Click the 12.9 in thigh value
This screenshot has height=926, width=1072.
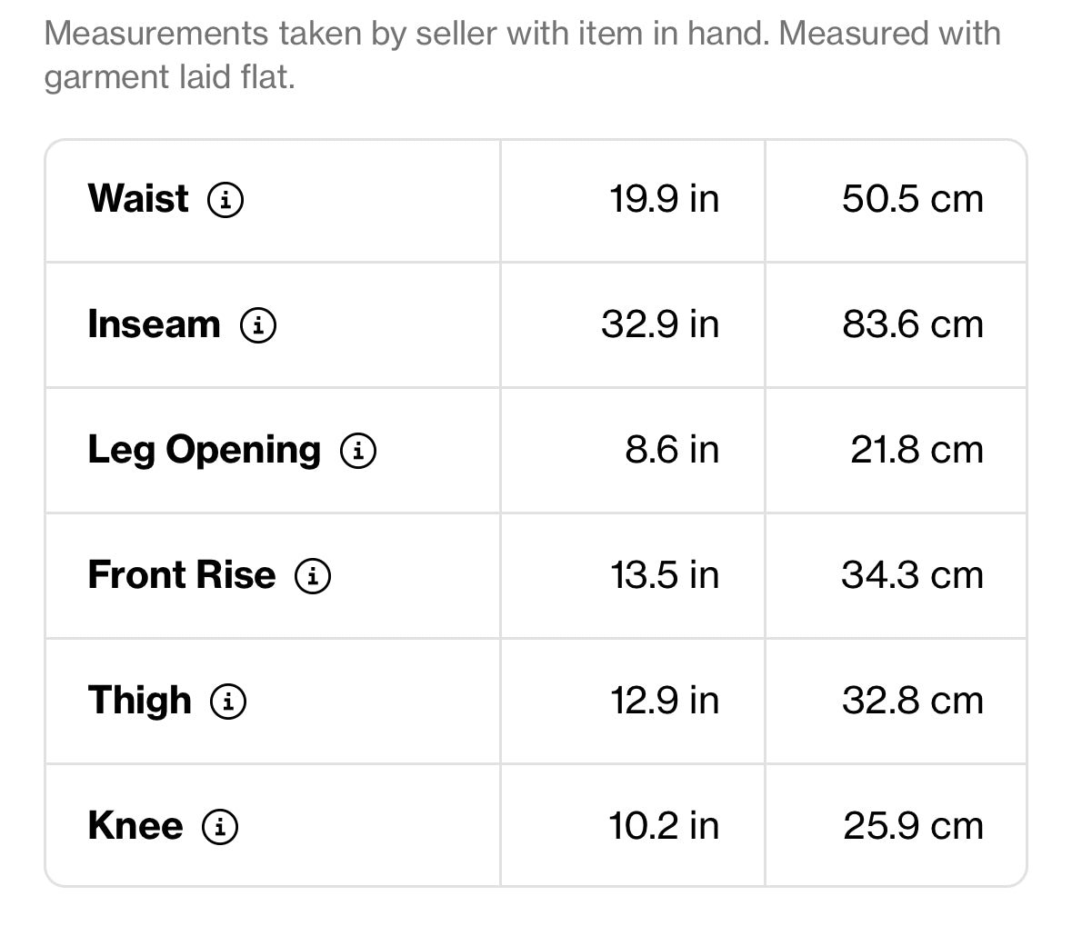tap(664, 701)
